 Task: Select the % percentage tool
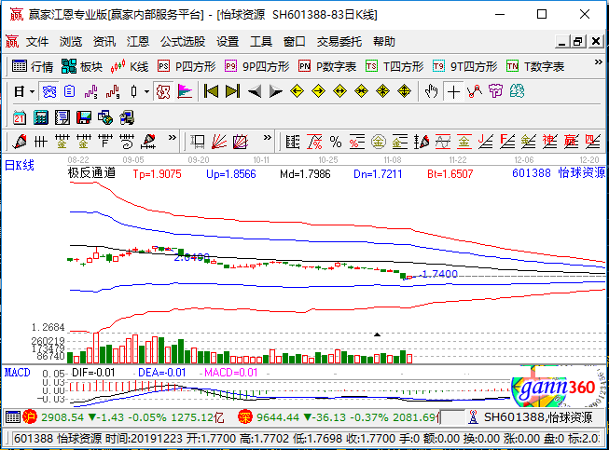click(x=336, y=142)
